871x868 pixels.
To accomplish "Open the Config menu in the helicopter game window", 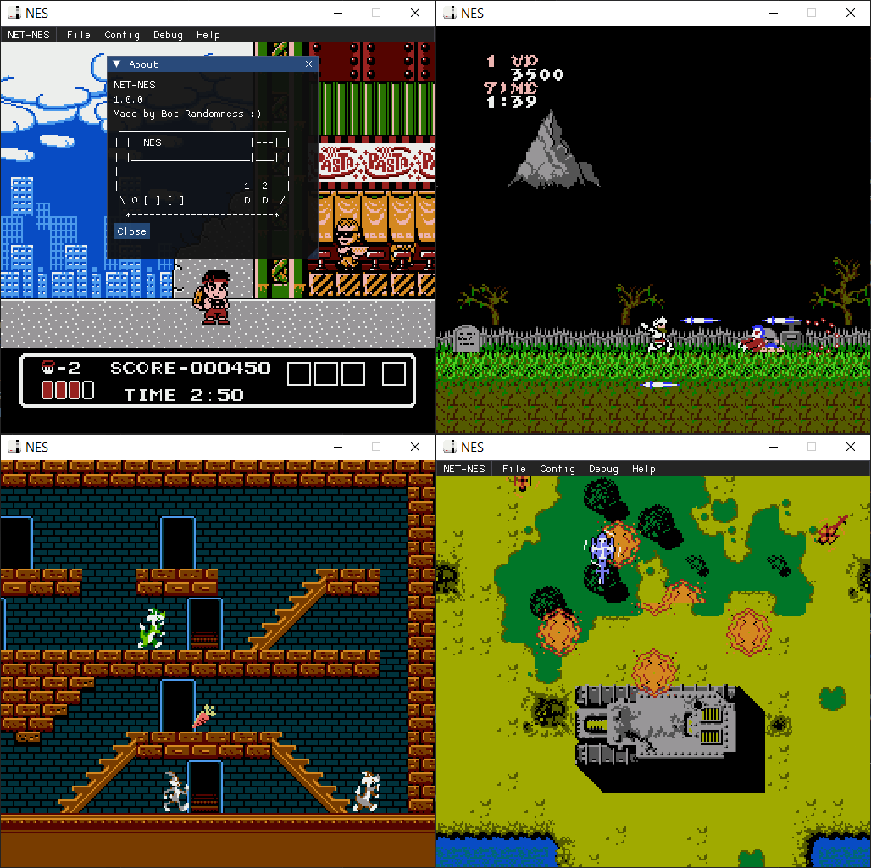I will pyautogui.click(x=558, y=469).
